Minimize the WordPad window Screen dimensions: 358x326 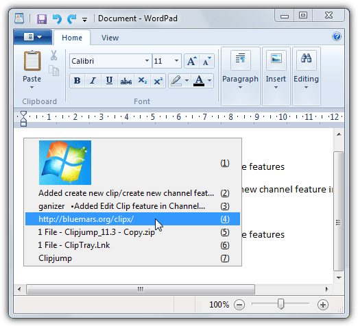tap(285, 16)
